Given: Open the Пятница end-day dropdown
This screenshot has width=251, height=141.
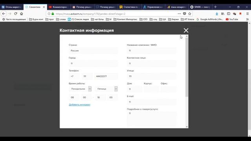Looking at the screenshot, I should (x=106, y=89).
